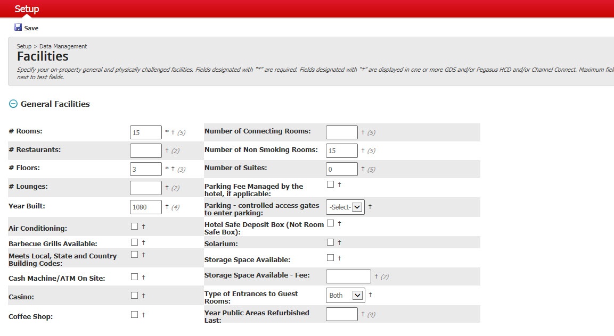Image resolution: width=614 pixels, height=336 pixels.
Task: Click the Number of Suites field
Action: [x=341, y=169]
